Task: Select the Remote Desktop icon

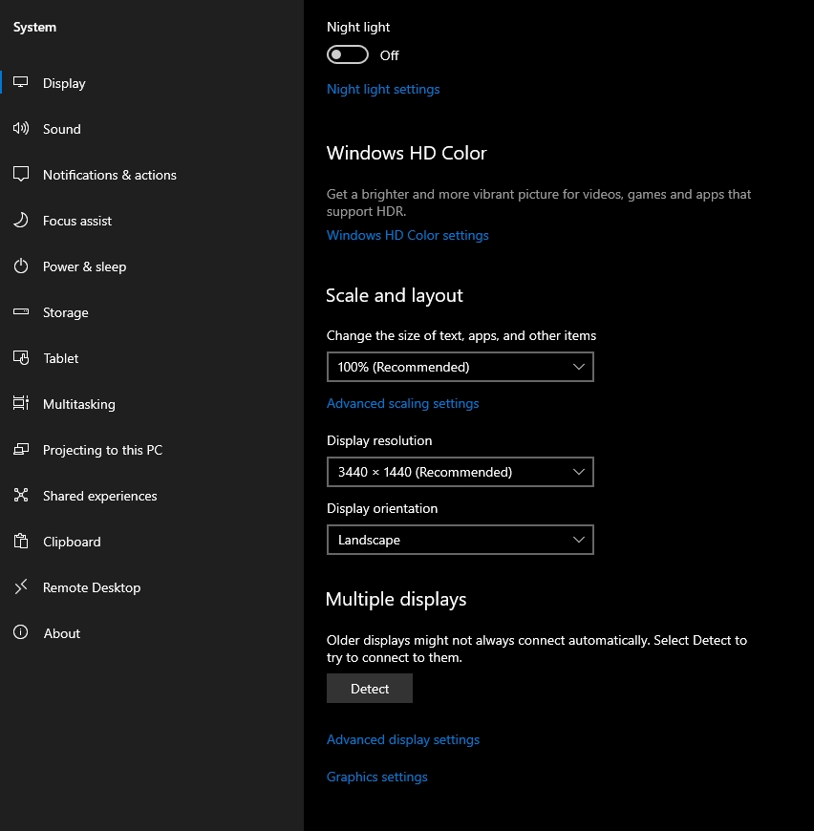Action: click(x=21, y=587)
